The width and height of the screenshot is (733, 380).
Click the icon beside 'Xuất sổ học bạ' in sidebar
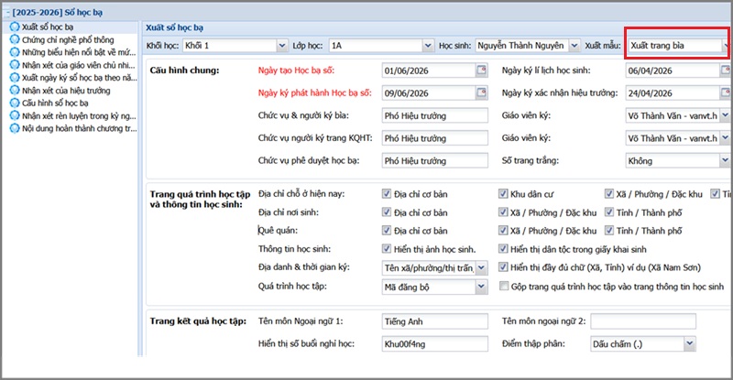click(x=15, y=27)
